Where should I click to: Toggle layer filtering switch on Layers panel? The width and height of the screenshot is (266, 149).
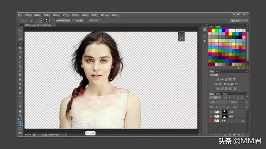(x=247, y=98)
